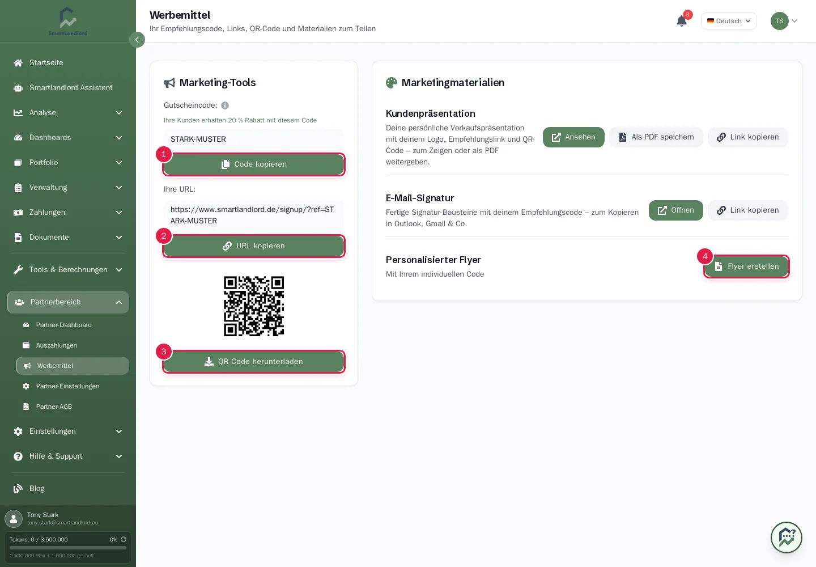
Task: Click the TS user avatar
Action: tap(780, 21)
